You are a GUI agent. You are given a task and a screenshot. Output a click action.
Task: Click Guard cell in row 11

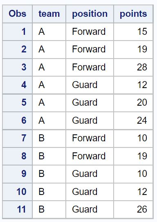tap(90, 210)
